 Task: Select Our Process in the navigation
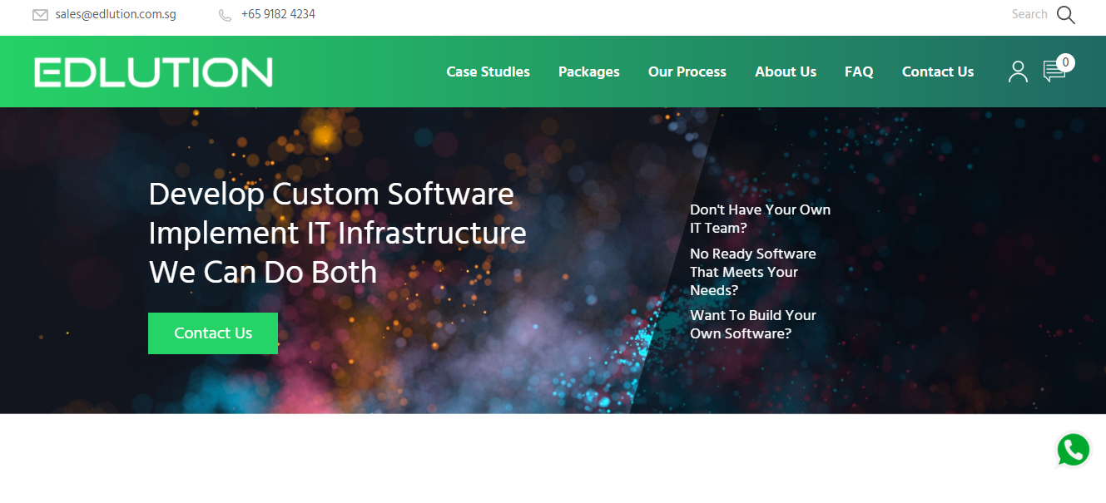pos(687,72)
